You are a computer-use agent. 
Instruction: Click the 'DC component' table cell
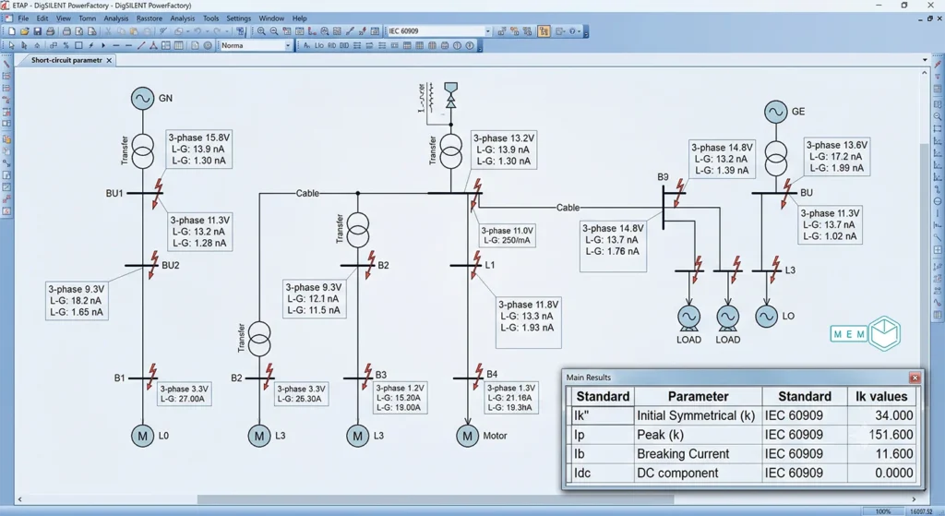(698, 474)
